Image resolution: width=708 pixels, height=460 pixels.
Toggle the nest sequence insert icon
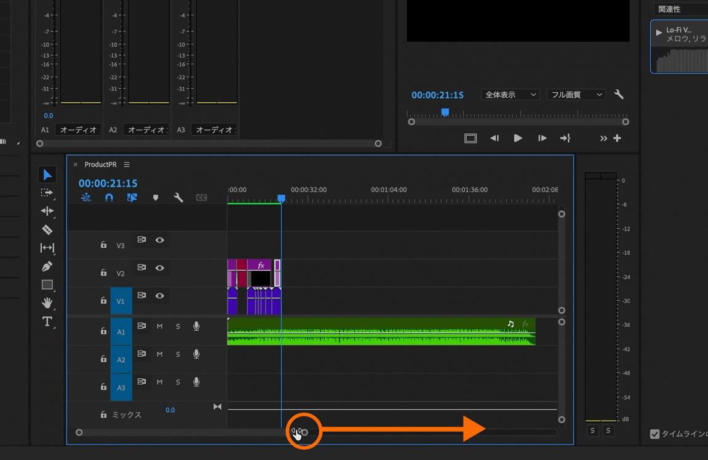[86, 197]
